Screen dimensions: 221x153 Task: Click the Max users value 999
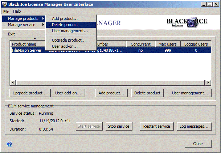coord(168,50)
